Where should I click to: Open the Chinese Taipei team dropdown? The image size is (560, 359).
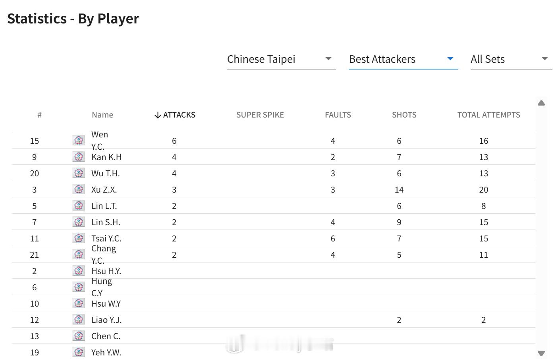[281, 59]
